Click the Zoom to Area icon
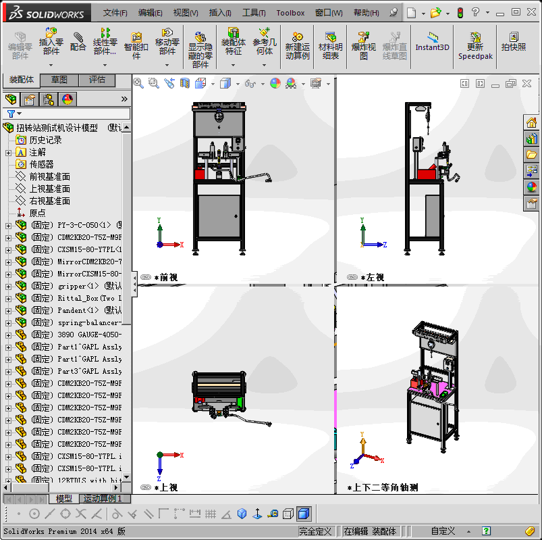542x540 pixels. click(x=153, y=83)
